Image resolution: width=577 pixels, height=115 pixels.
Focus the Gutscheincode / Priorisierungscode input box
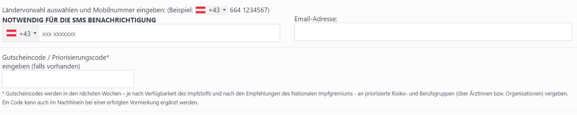pos(68,79)
